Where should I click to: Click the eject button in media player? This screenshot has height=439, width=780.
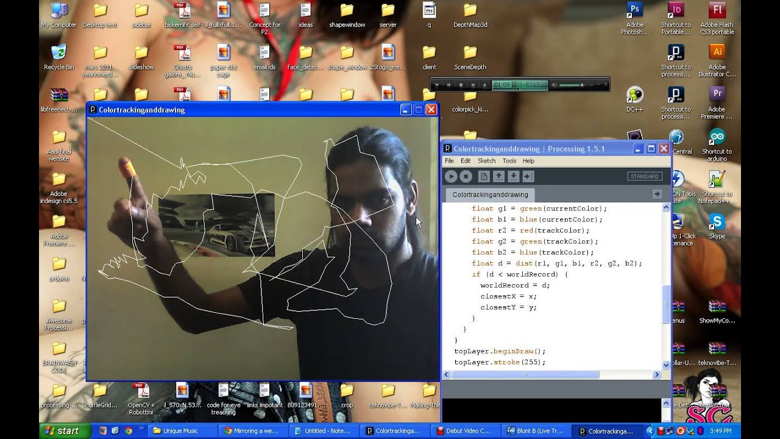coord(484,85)
